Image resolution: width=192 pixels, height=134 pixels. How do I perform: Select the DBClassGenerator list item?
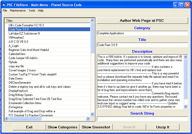[20, 83]
